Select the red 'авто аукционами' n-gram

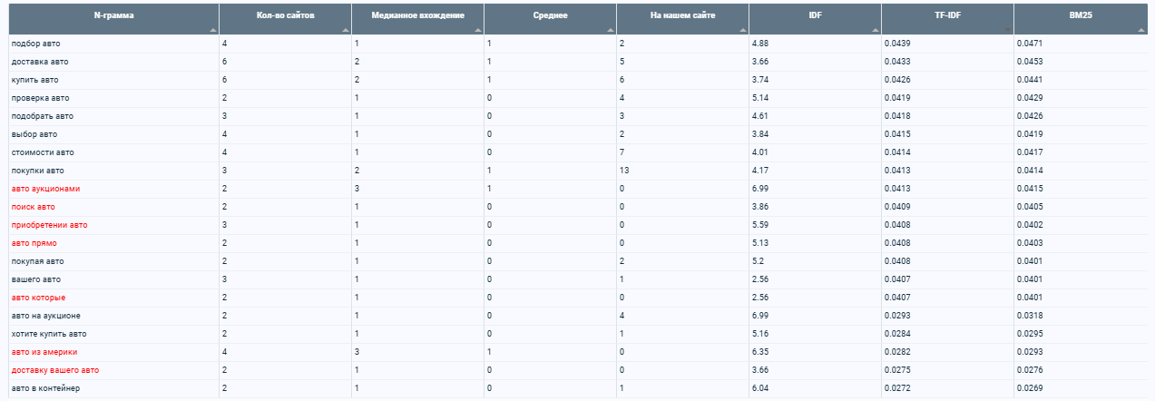click(46, 189)
